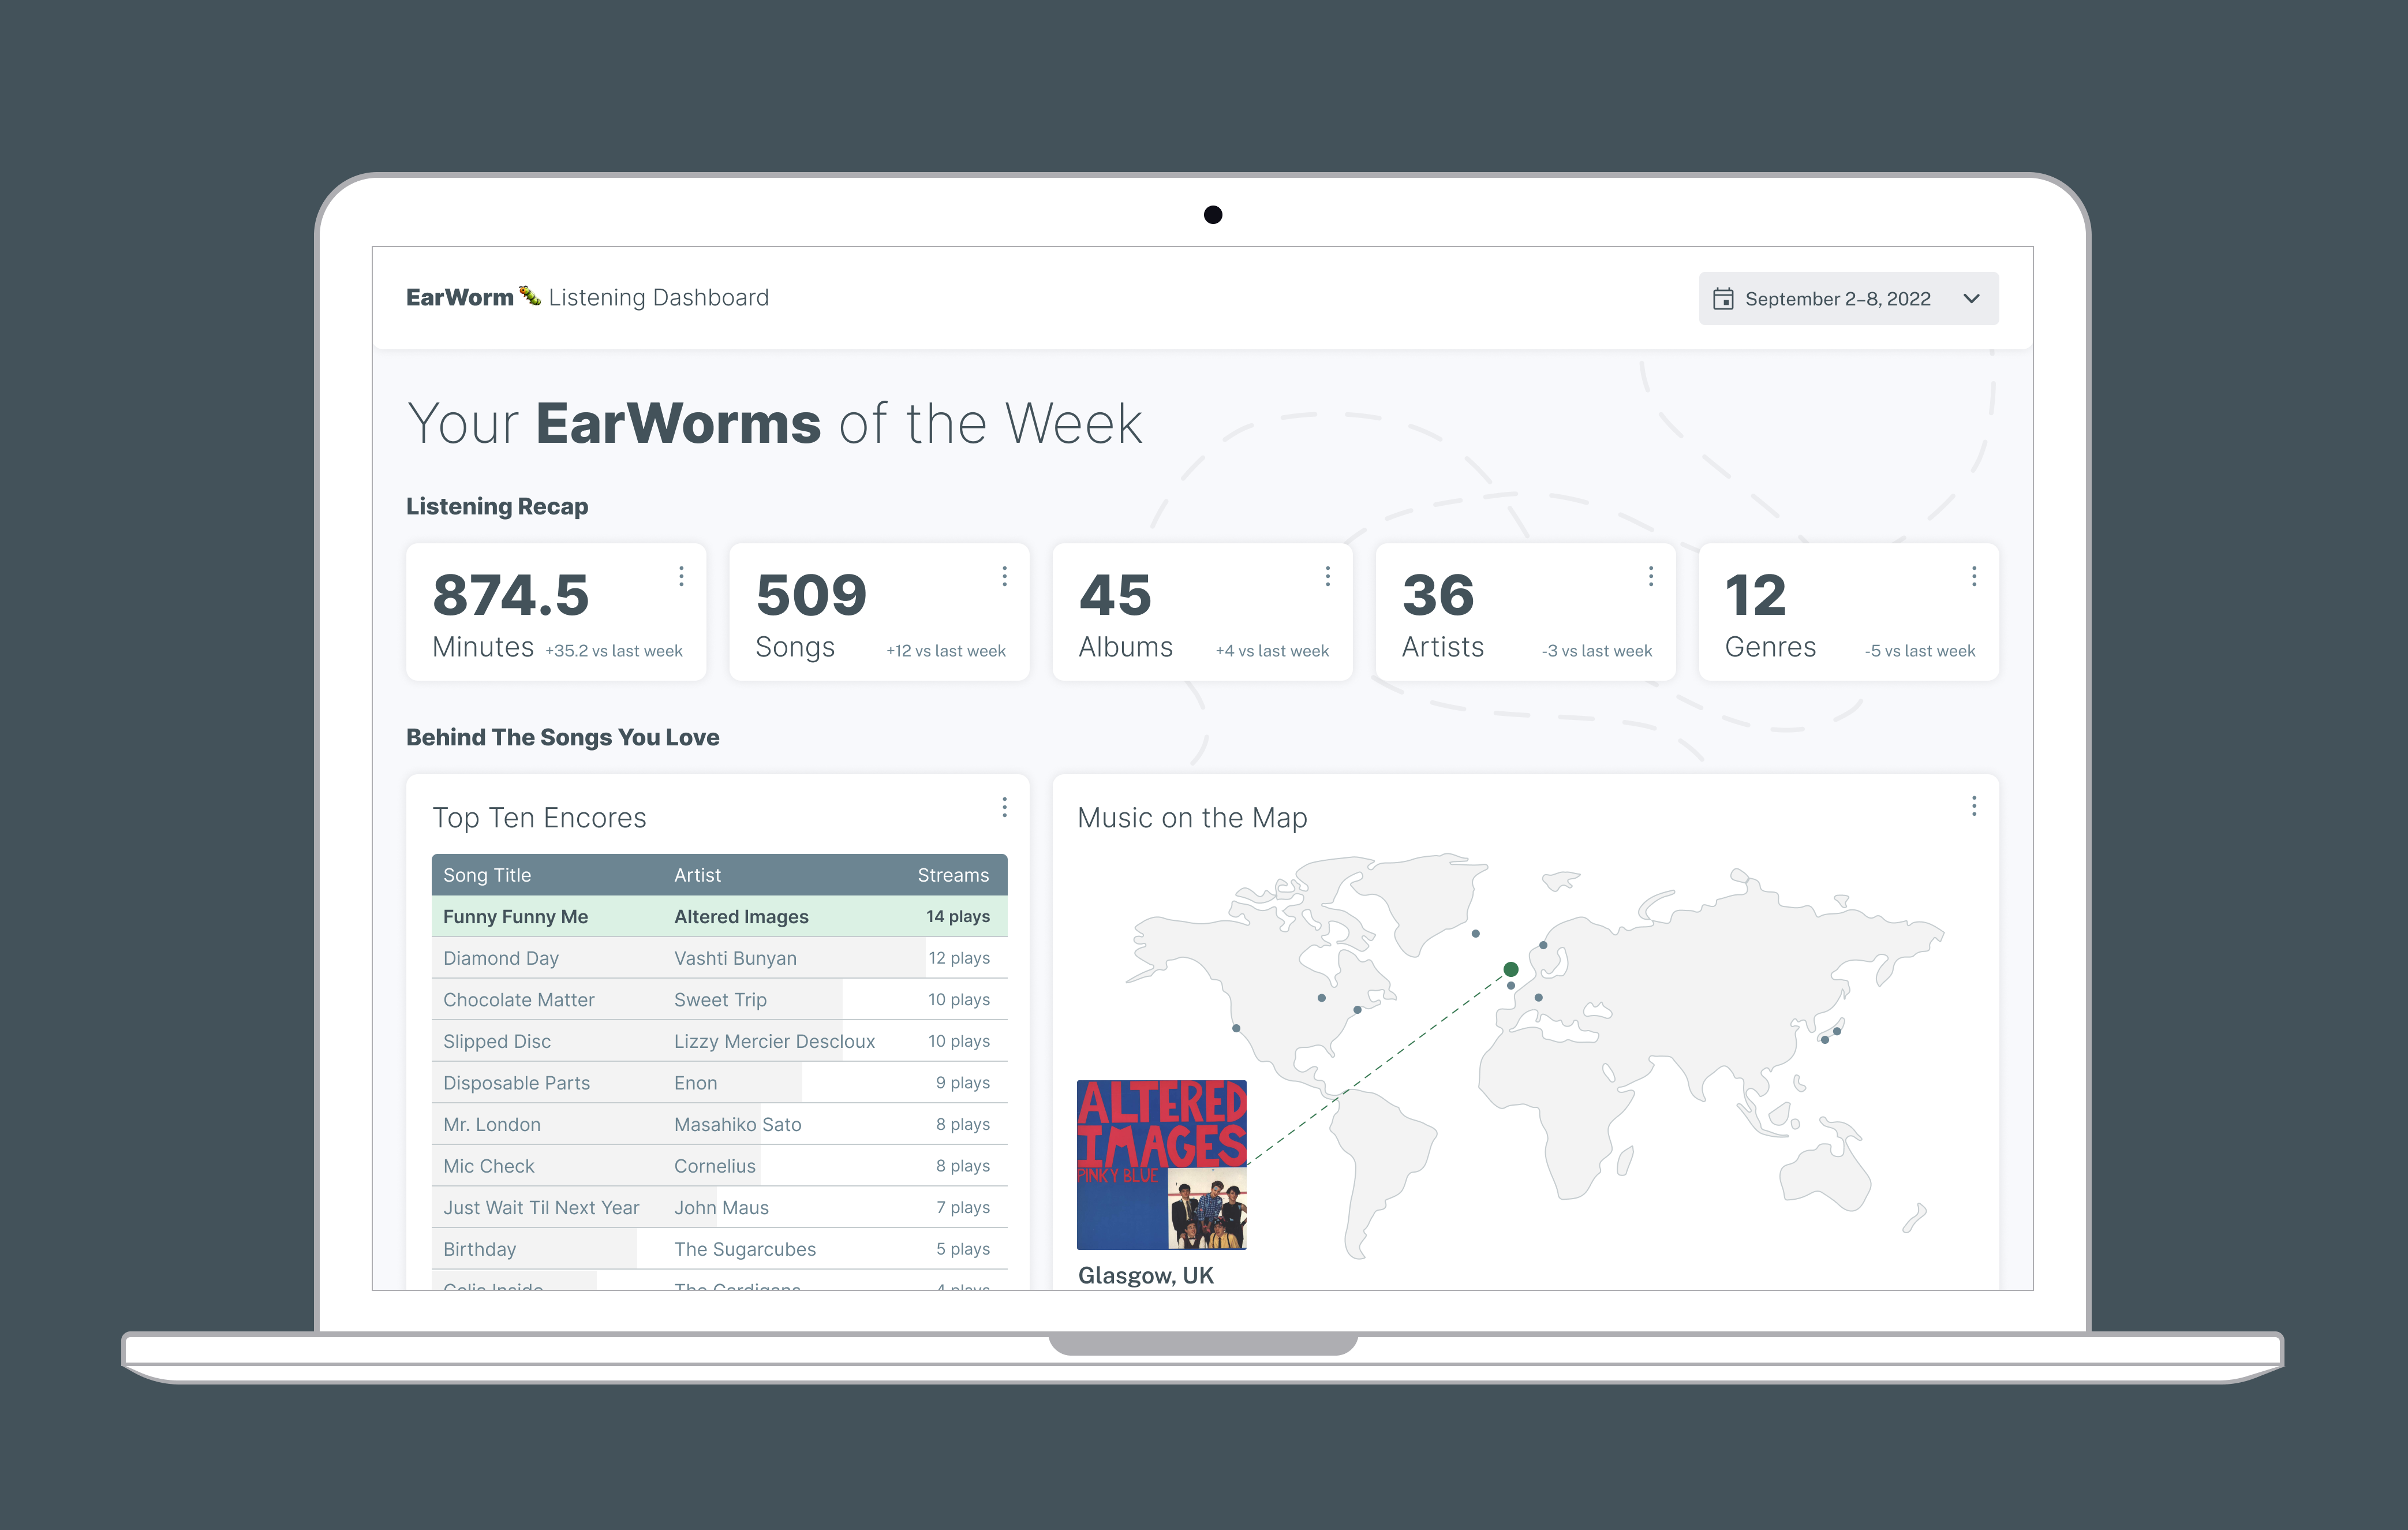The height and width of the screenshot is (1530, 2408).
Task: Open the Genres card options menu
Action: tap(1973, 576)
